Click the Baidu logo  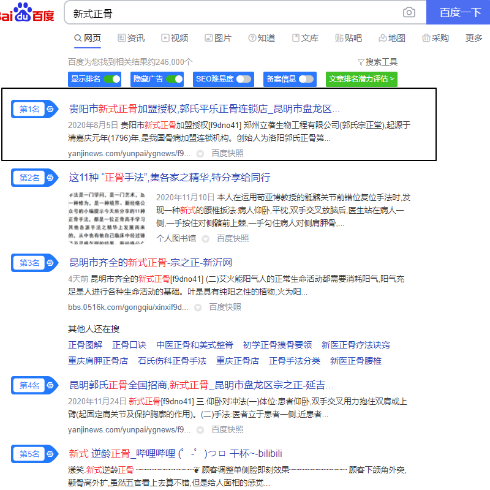(x=27, y=12)
